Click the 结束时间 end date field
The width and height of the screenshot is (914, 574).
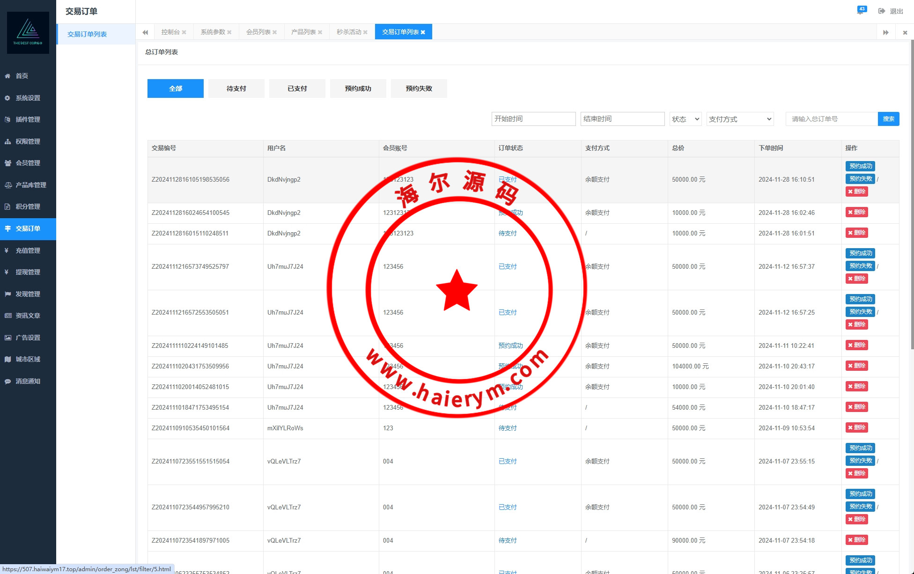coord(623,119)
